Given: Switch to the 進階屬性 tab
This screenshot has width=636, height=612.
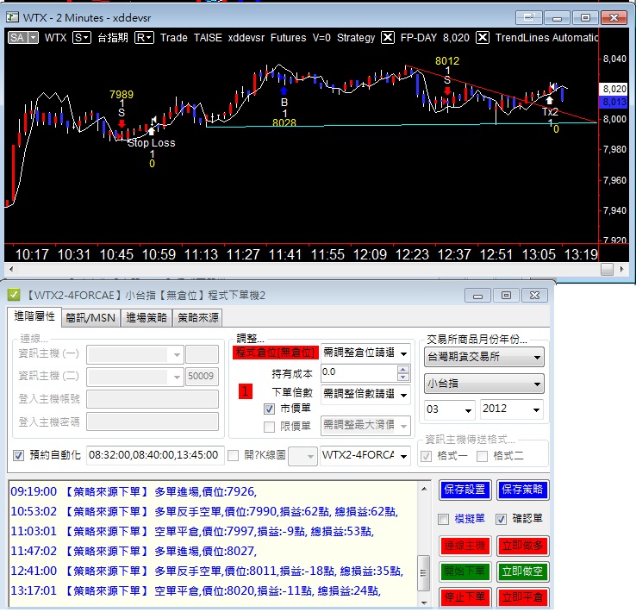Looking at the screenshot, I should [34, 316].
